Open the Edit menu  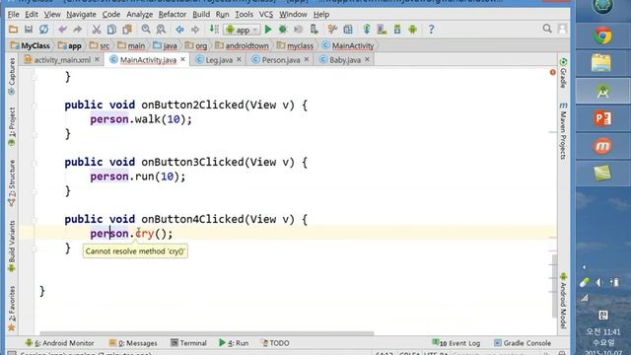(x=31, y=15)
